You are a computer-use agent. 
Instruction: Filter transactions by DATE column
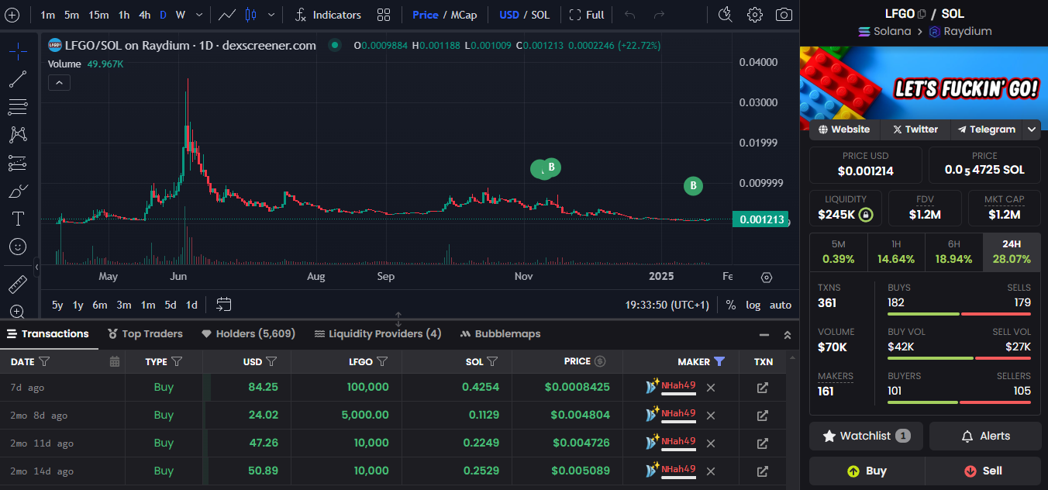[x=44, y=361]
